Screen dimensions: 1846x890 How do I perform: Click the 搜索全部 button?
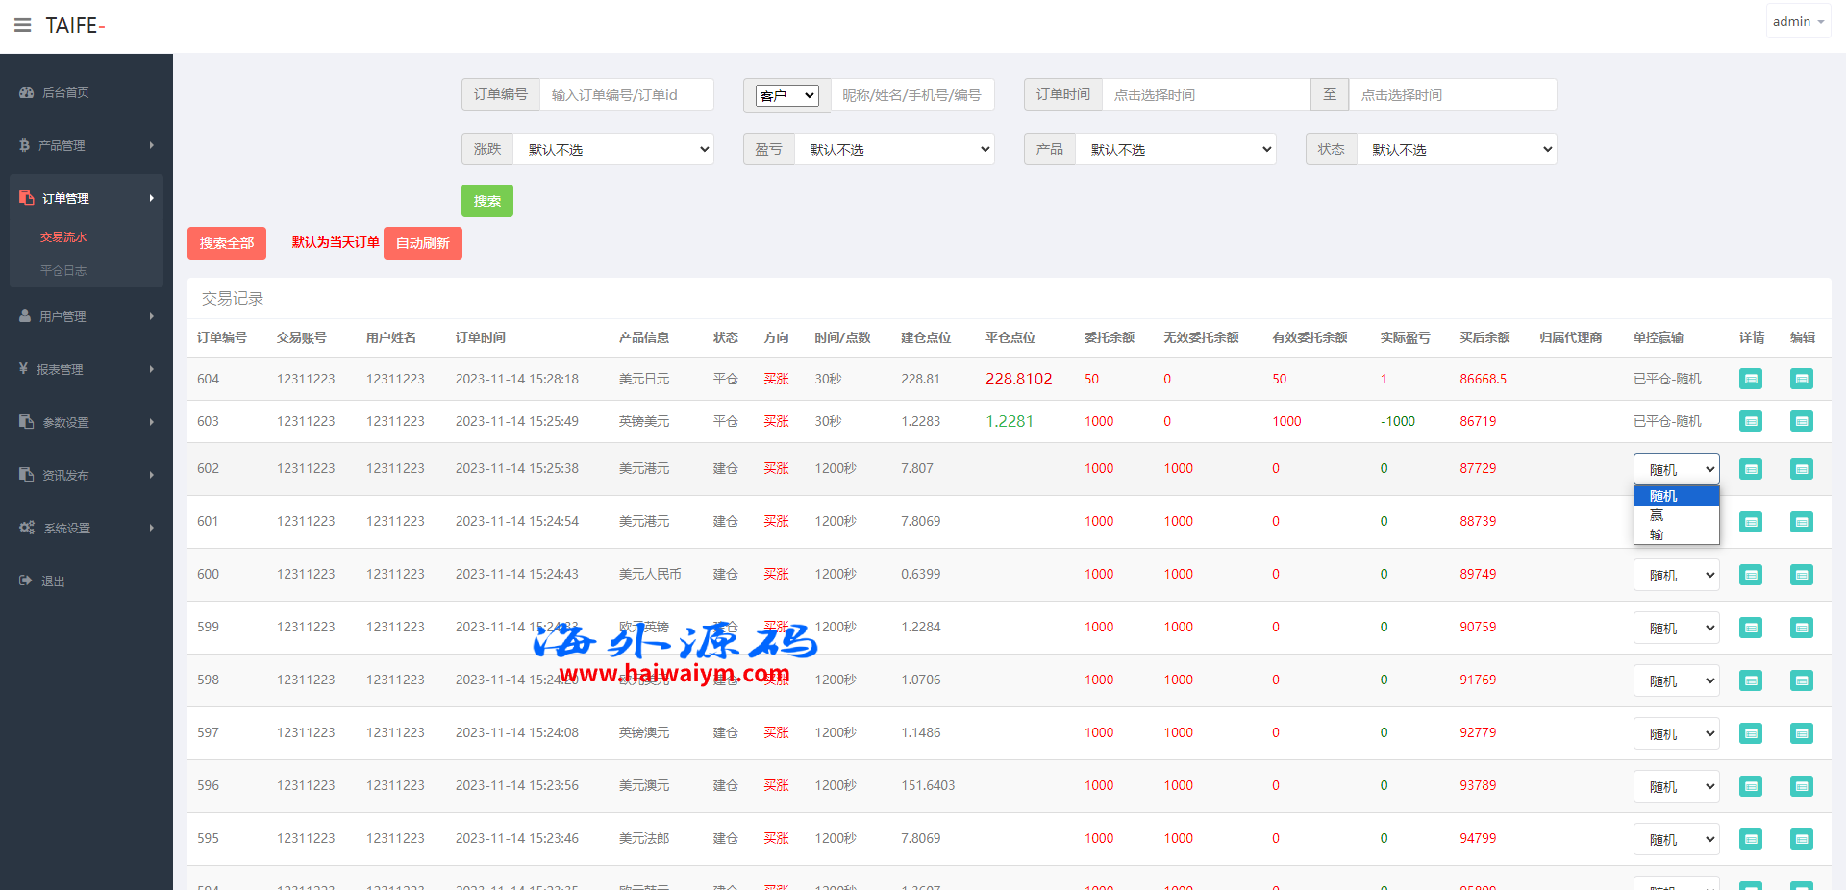226,243
